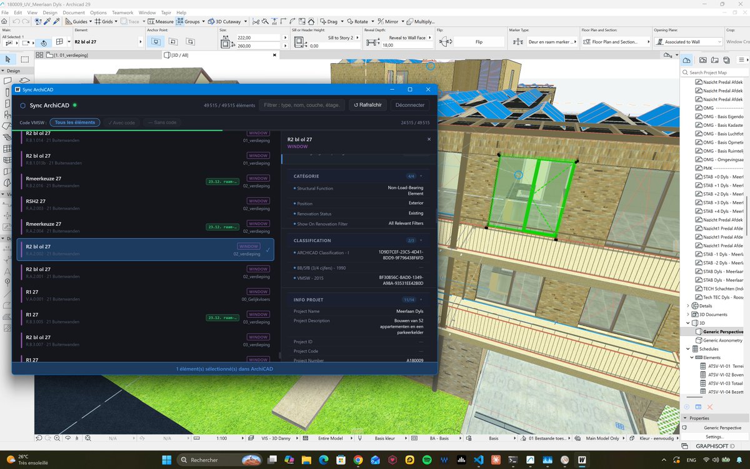Screen dimensions: 750x469
Task: Open the Document menu
Action: point(74,12)
